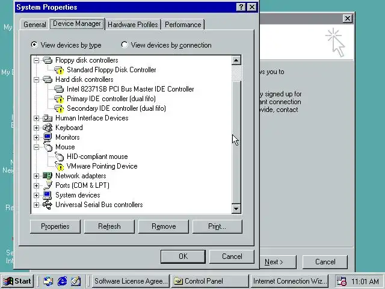This screenshot has width=385, height=289.
Task: Collapse the Floppy disk controllers branch
Action: click(x=36, y=60)
